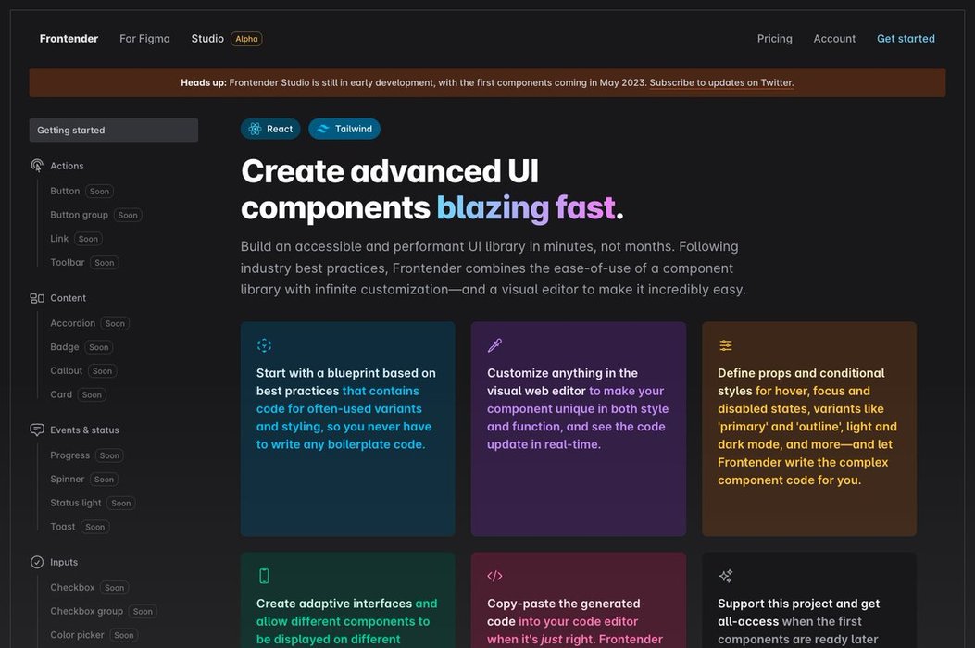Click the code brackets icon on red card
Screen dimensions: 975x648
click(x=495, y=576)
